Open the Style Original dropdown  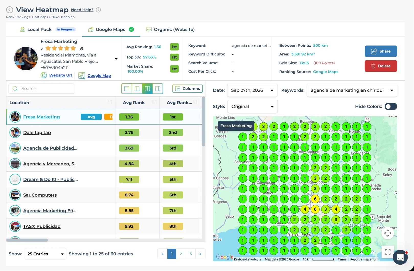(x=252, y=107)
